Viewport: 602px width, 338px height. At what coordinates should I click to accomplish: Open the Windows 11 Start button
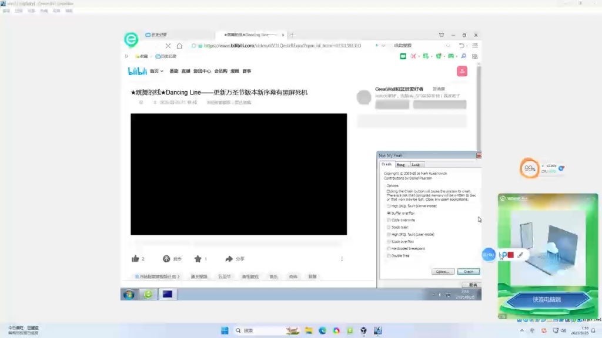pos(225,330)
